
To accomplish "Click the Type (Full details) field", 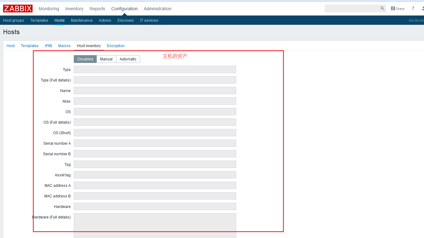I will click(155, 80).
